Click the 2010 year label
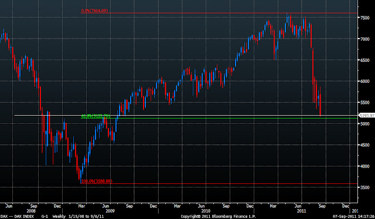375x219 pixels. tap(206, 211)
